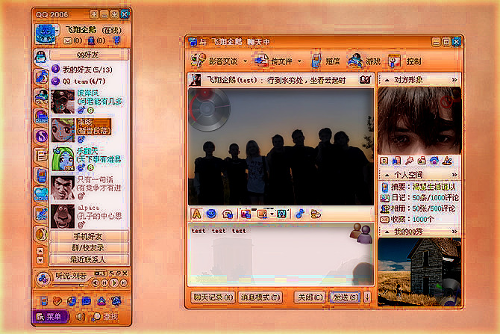Click the user avatar in QQ main panel
The width and height of the screenshot is (500, 334).
(x=45, y=34)
